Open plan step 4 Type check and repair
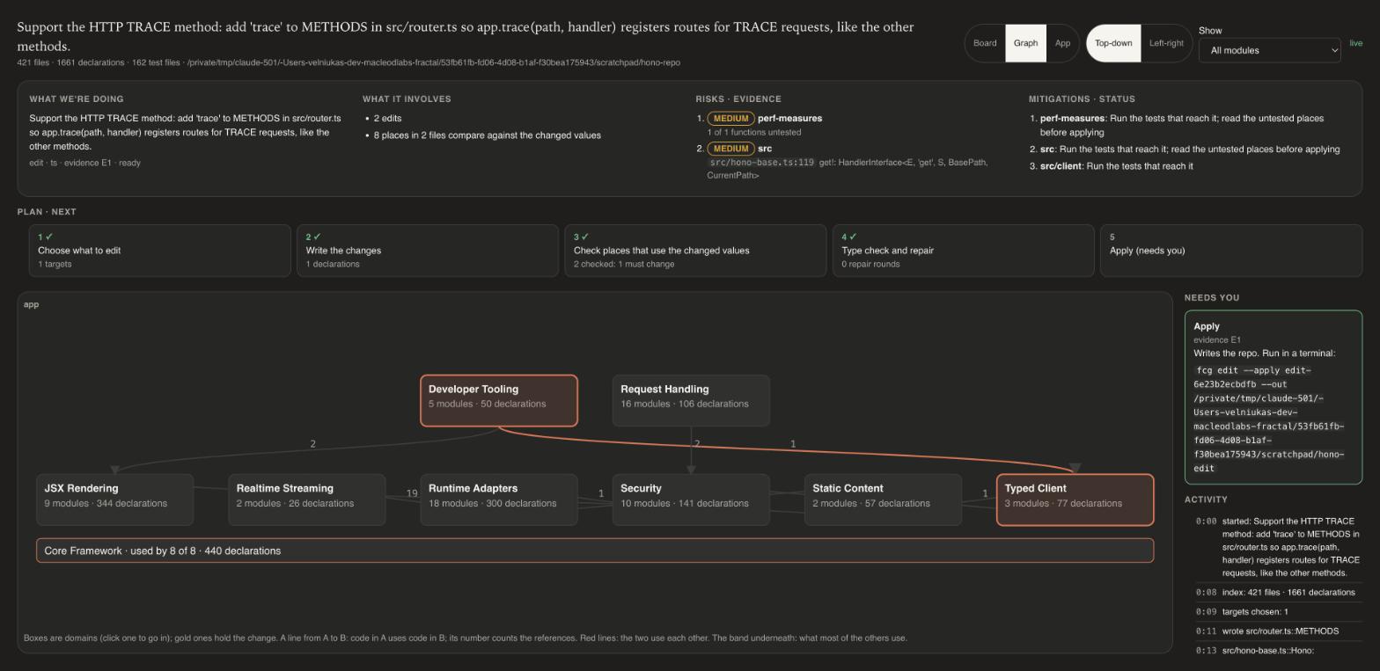Image resolution: width=1380 pixels, height=671 pixels. click(x=963, y=251)
